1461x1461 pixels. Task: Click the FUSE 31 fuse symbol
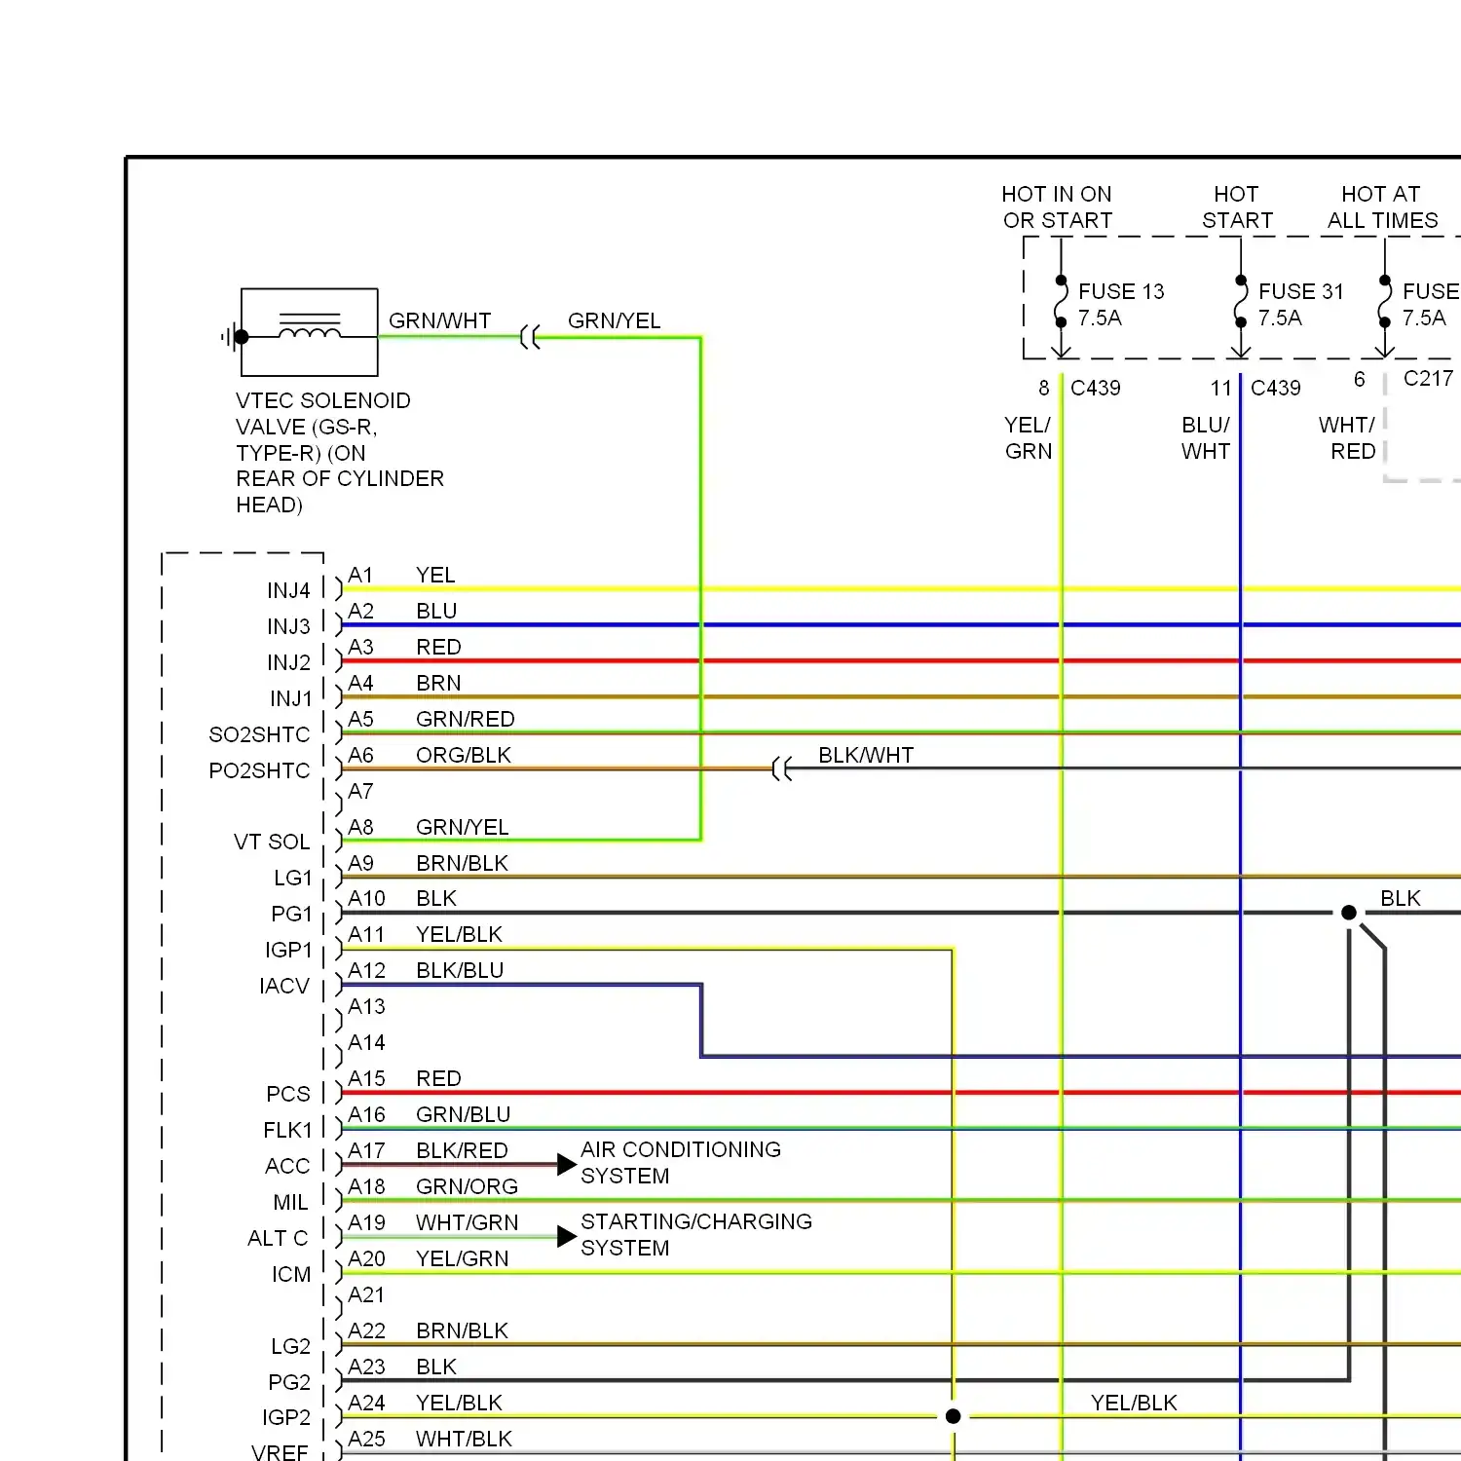click(1241, 302)
